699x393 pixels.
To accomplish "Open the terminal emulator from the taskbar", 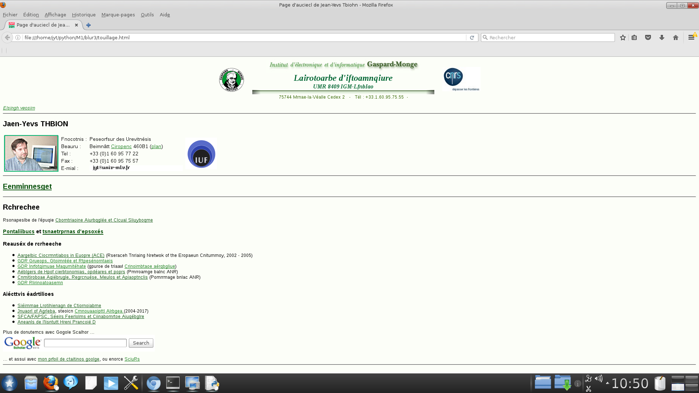I will [x=173, y=383].
